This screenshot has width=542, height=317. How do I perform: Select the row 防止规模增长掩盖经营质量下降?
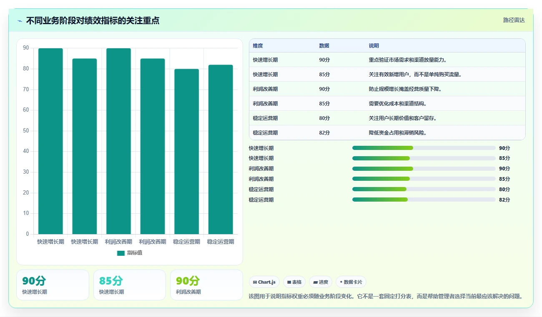(x=387, y=89)
